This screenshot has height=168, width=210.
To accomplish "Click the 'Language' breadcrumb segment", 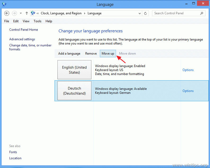I will 95,13.
